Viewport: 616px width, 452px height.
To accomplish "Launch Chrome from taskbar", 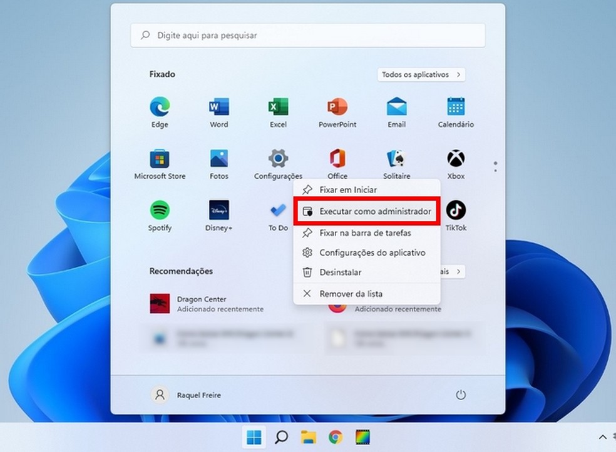I will pos(336,437).
